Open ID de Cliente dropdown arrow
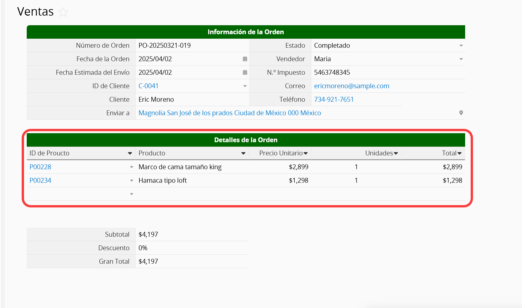The width and height of the screenshot is (522, 308). point(245,86)
